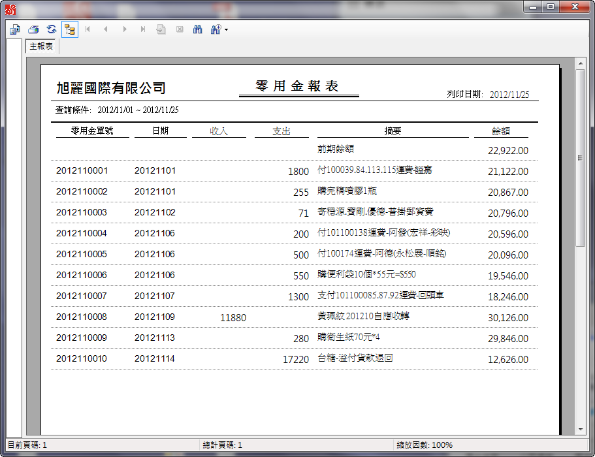The width and height of the screenshot is (595, 457).
Task: Click expense amount 1800
Action: [298, 172]
